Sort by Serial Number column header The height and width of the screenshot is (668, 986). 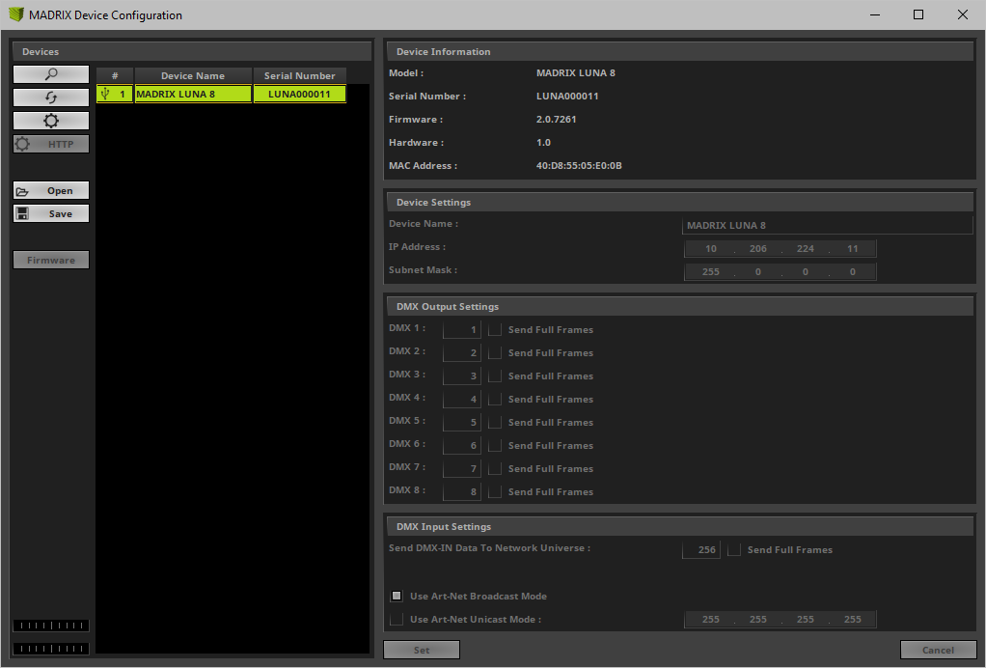299,75
